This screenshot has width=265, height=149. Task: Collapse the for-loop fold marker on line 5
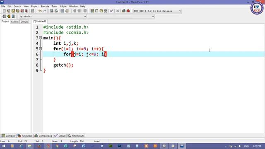pos(41,49)
